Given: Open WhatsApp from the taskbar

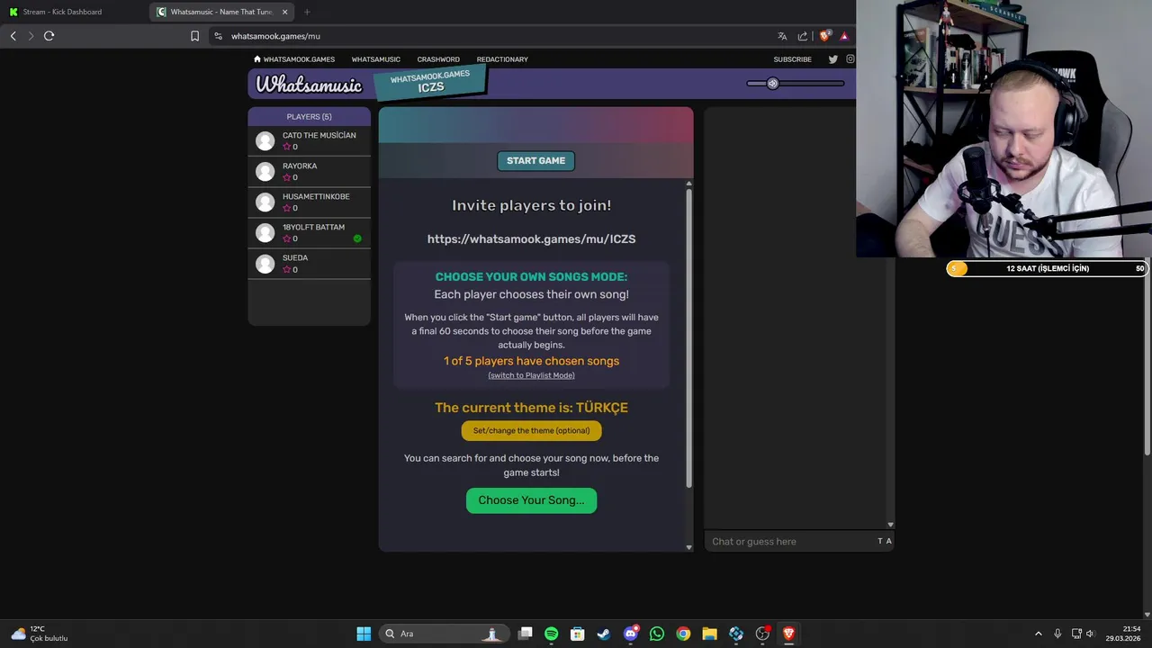Looking at the screenshot, I should [x=657, y=634].
